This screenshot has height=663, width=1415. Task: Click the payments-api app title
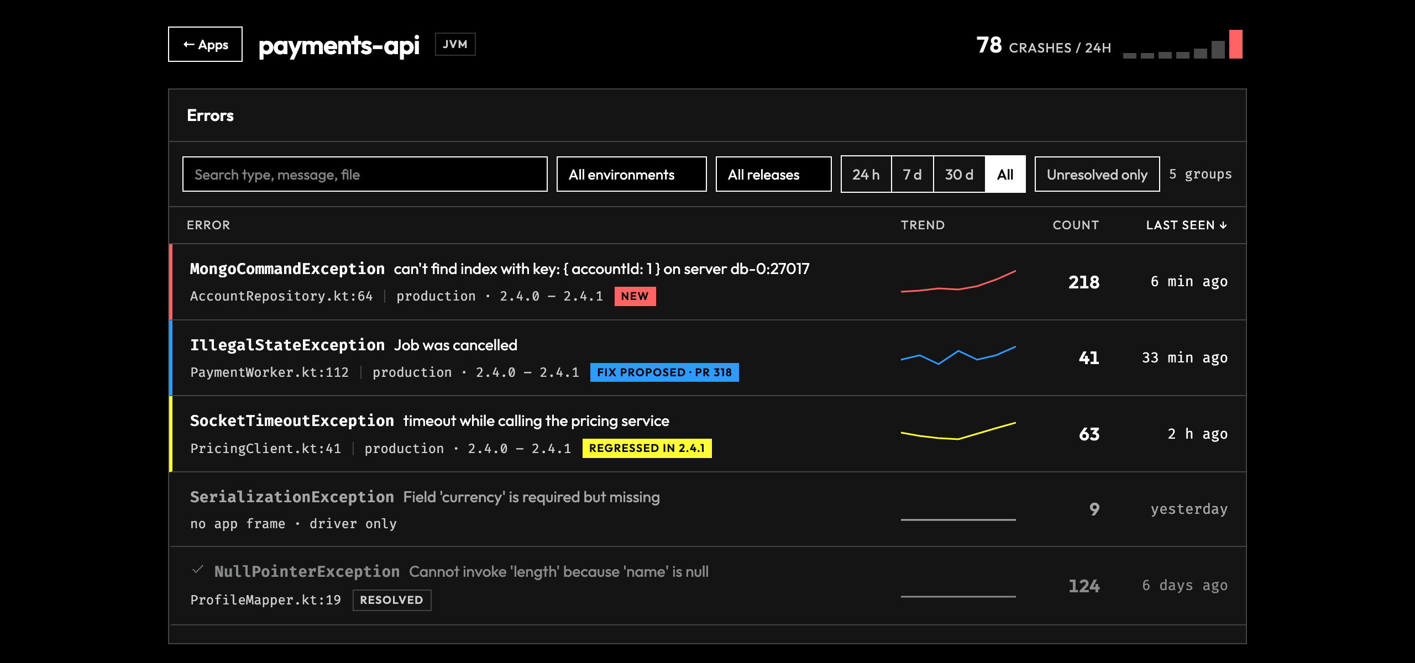coord(339,45)
